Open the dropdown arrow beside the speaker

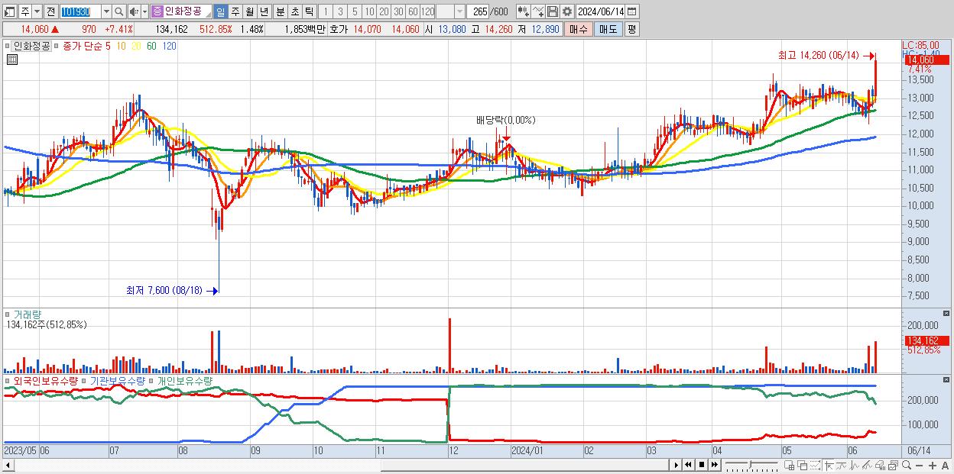(144, 11)
